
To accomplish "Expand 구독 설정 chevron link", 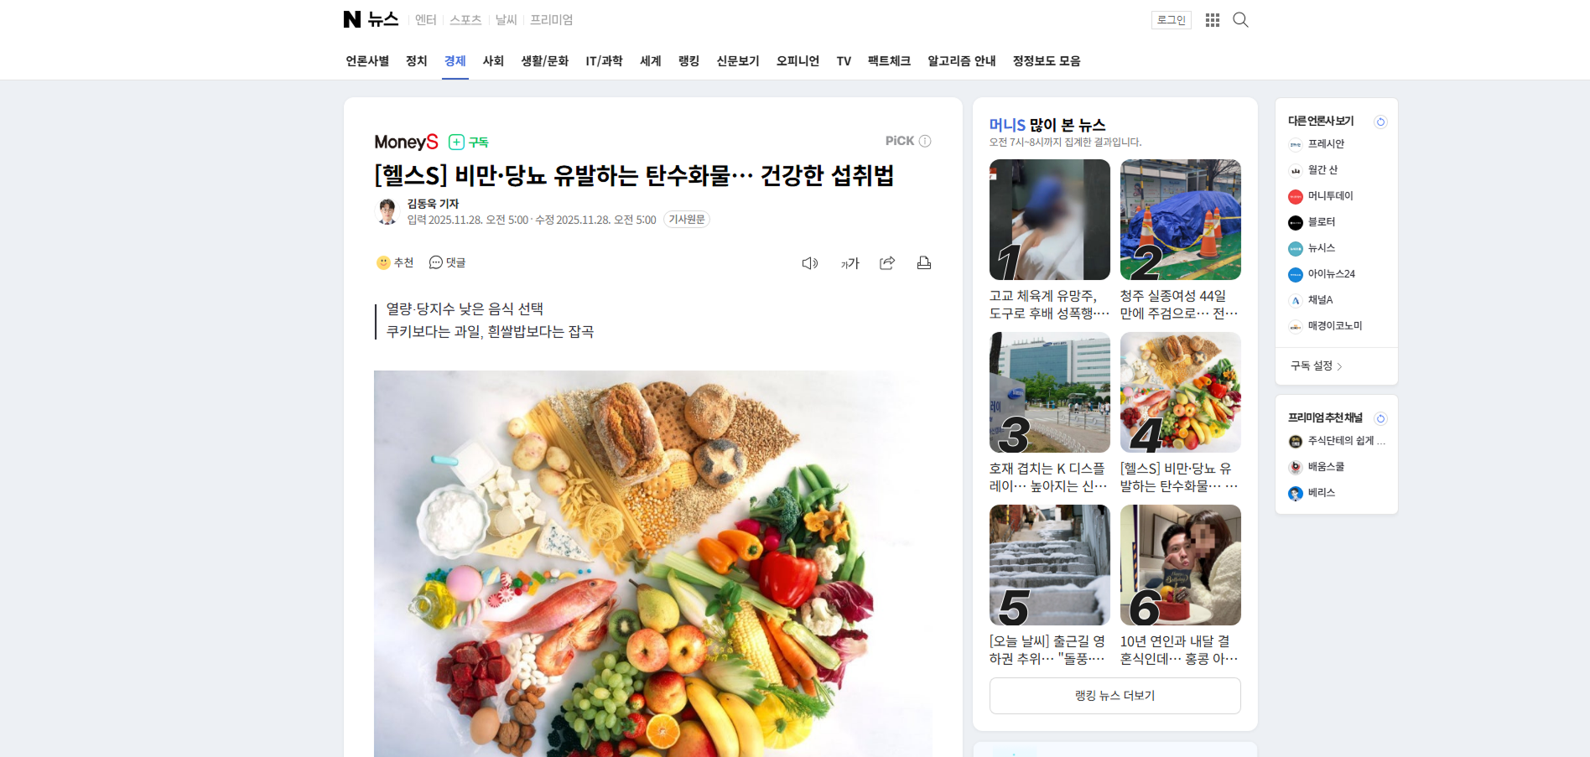I will pos(1317,366).
